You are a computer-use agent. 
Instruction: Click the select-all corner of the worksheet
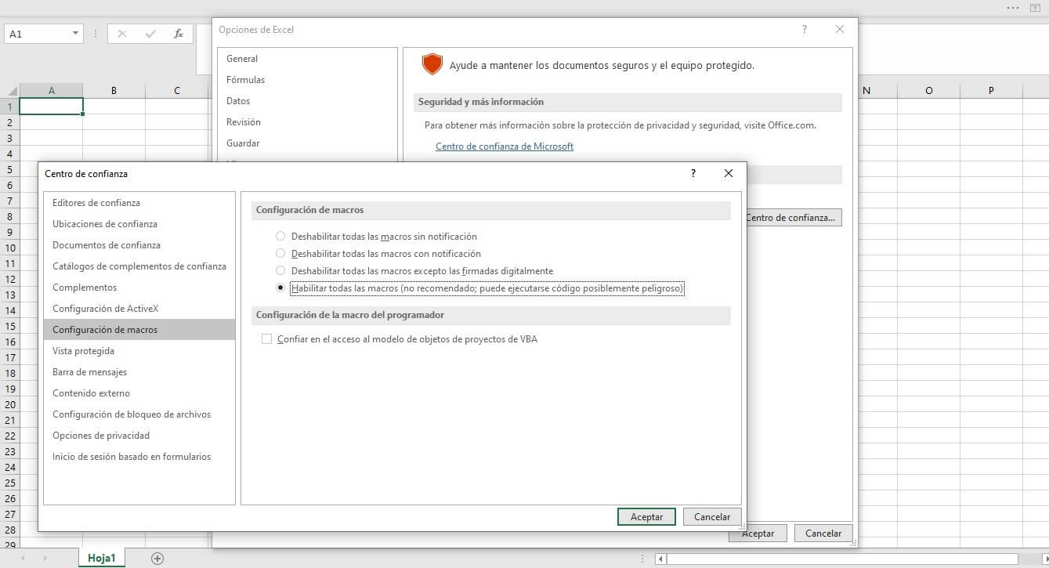pyautogui.click(x=9, y=91)
